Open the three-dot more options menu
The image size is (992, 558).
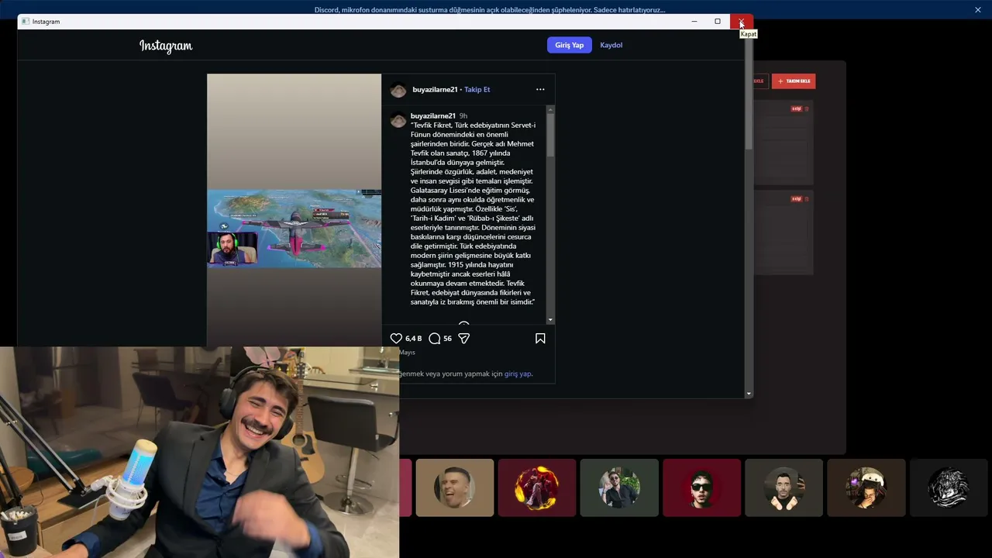click(x=540, y=89)
